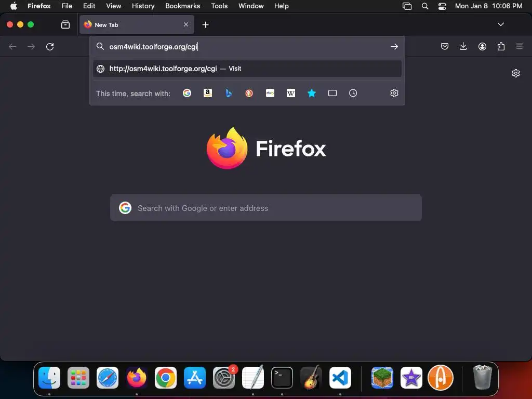Open the Help menu
532x399 pixels.
(x=281, y=6)
